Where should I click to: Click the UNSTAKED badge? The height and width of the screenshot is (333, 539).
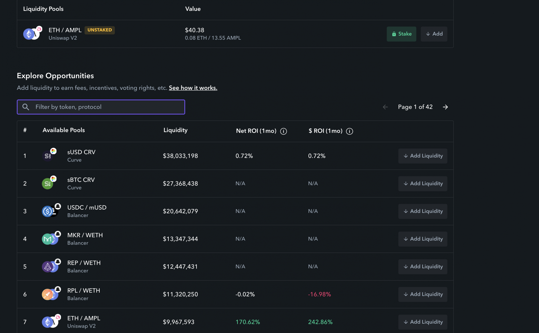(x=100, y=30)
